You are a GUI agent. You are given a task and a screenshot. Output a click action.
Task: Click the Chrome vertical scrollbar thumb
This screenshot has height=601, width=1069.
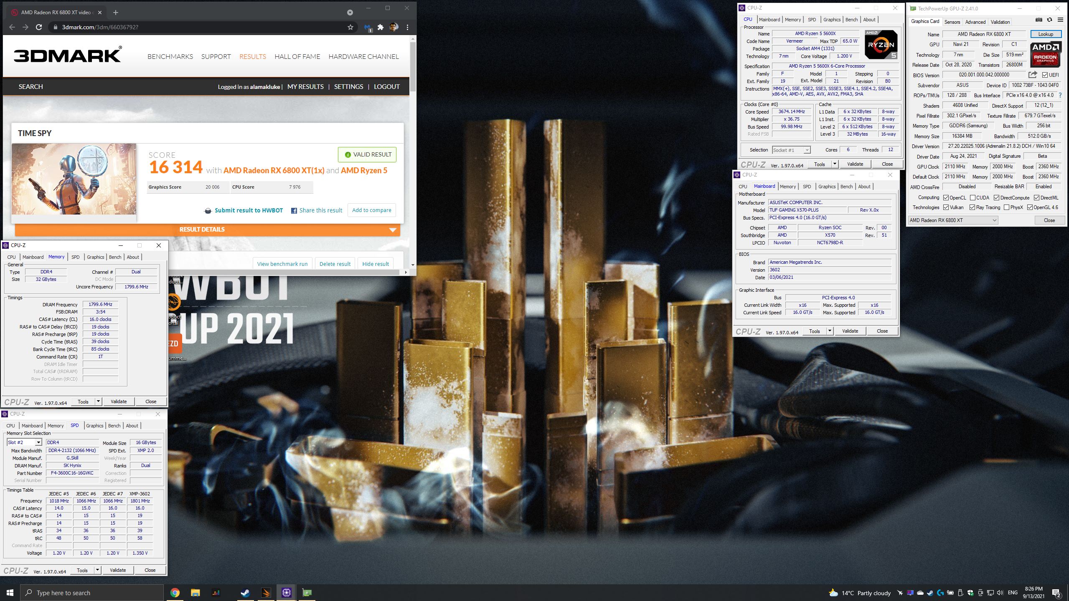pos(413,67)
